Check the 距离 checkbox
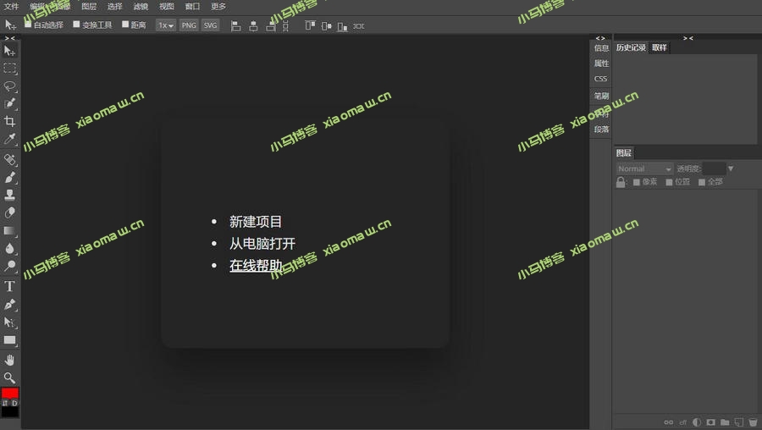Viewport: 762px width, 430px height. click(125, 25)
